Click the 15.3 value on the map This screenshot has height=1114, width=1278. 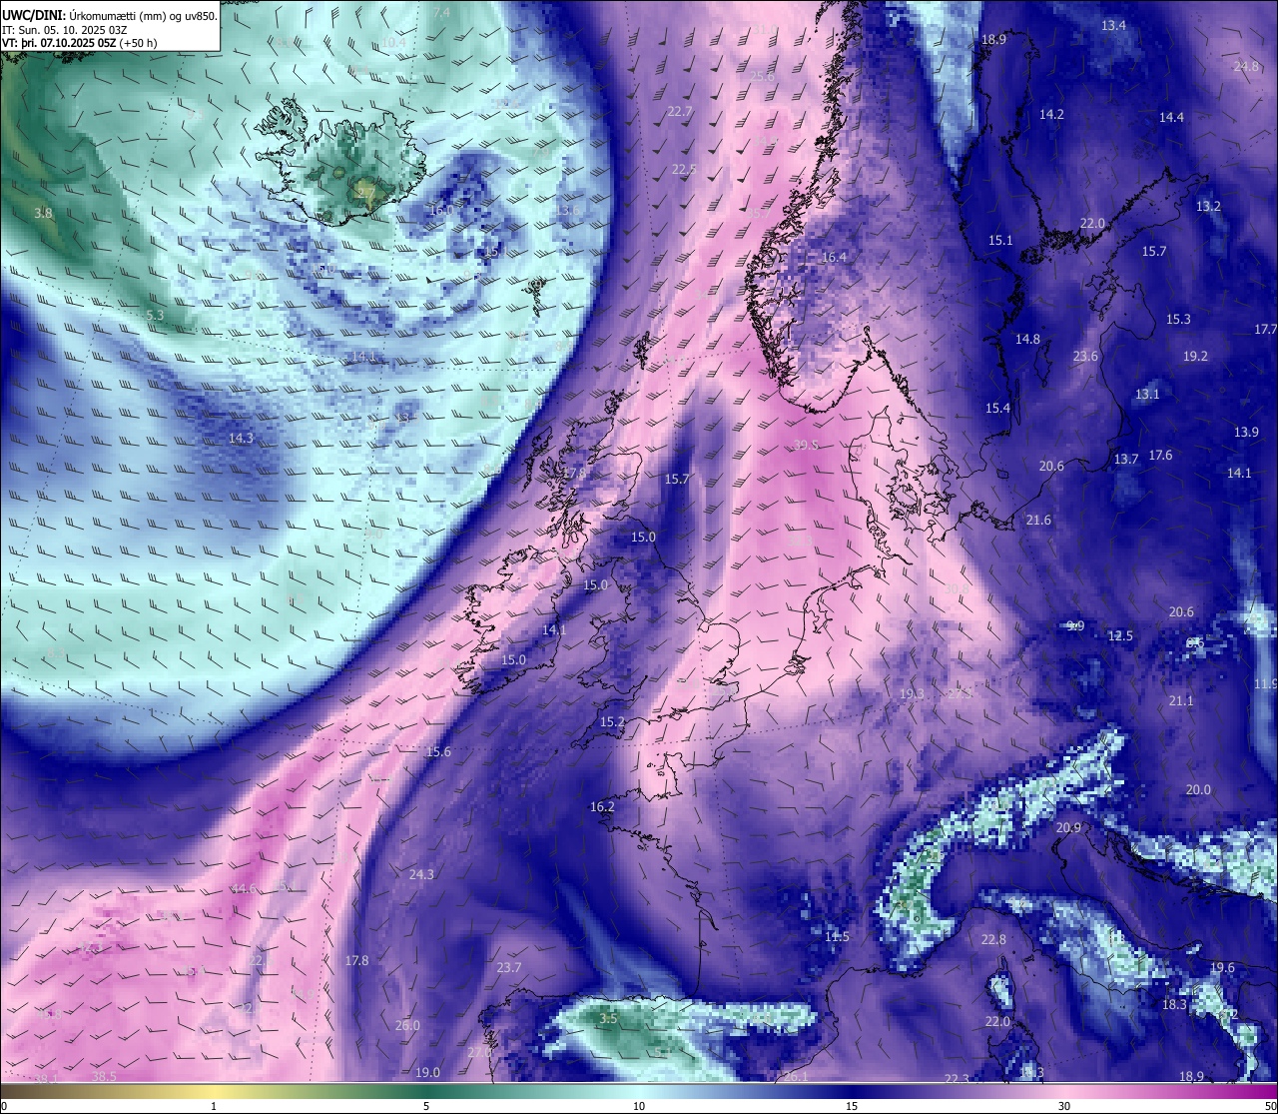[1178, 319]
